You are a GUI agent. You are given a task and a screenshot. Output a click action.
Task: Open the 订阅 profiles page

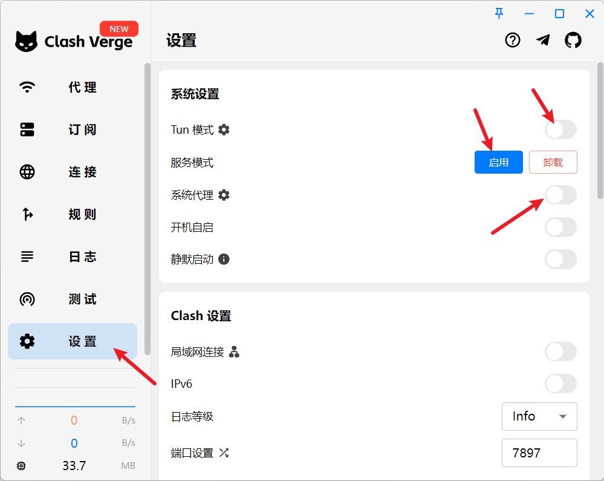73,129
